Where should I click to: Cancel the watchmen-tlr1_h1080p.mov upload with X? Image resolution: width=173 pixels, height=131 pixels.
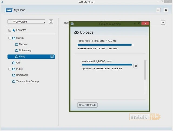coord(136,66)
